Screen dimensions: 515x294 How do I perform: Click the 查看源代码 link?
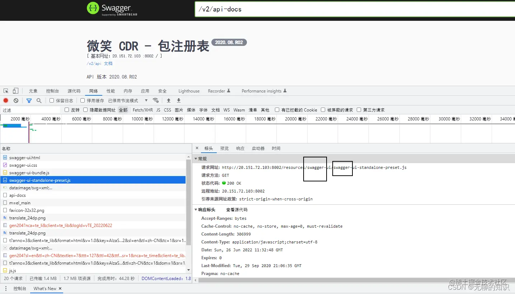(237, 210)
